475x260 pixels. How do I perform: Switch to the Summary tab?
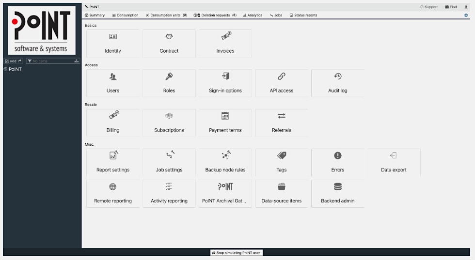click(95, 15)
